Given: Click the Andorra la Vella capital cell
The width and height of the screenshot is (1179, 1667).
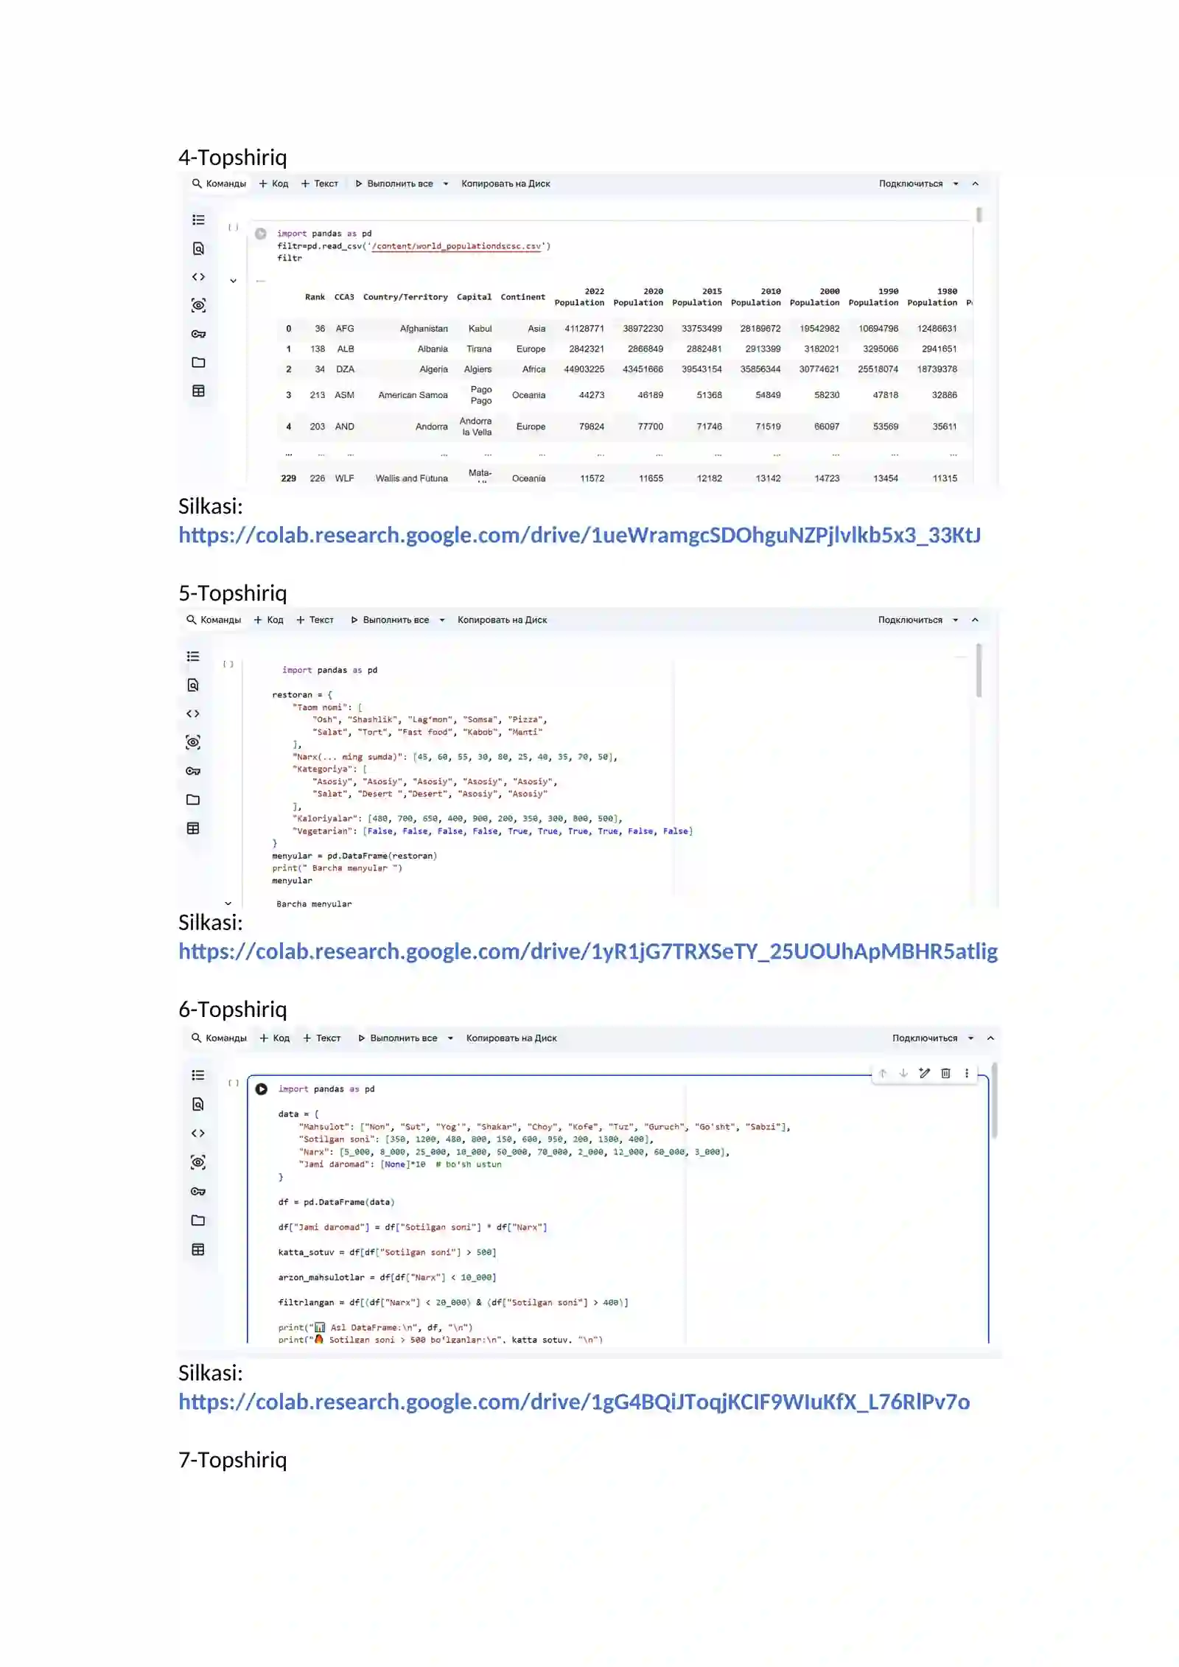Looking at the screenshot, I should coord(476,427).
